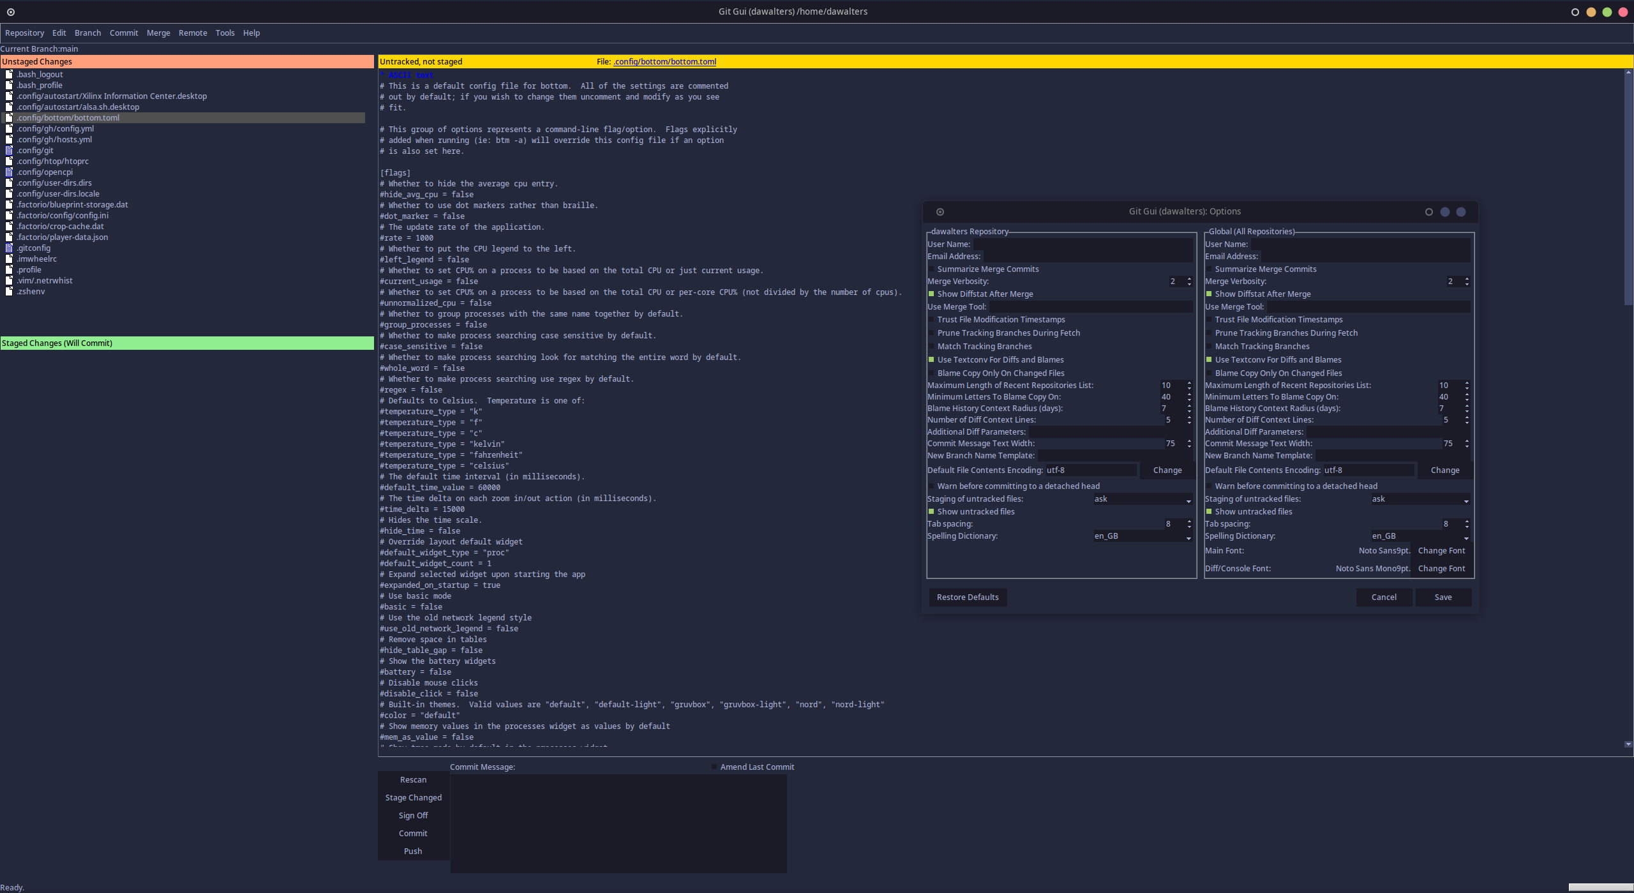Enable Summarize Merge Commits for dawalters Repository
Image resolution: width=1634 pixels, height=893 pixels.
tap(932, 269)
